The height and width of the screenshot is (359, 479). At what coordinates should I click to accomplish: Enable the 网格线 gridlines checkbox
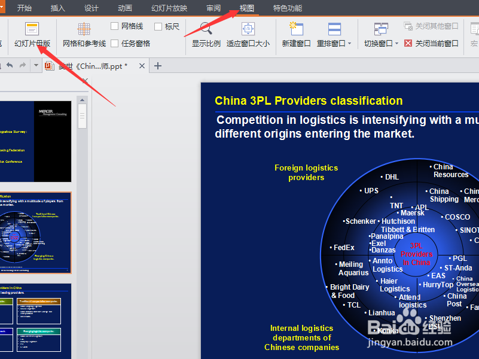click(x=115, y=26)
